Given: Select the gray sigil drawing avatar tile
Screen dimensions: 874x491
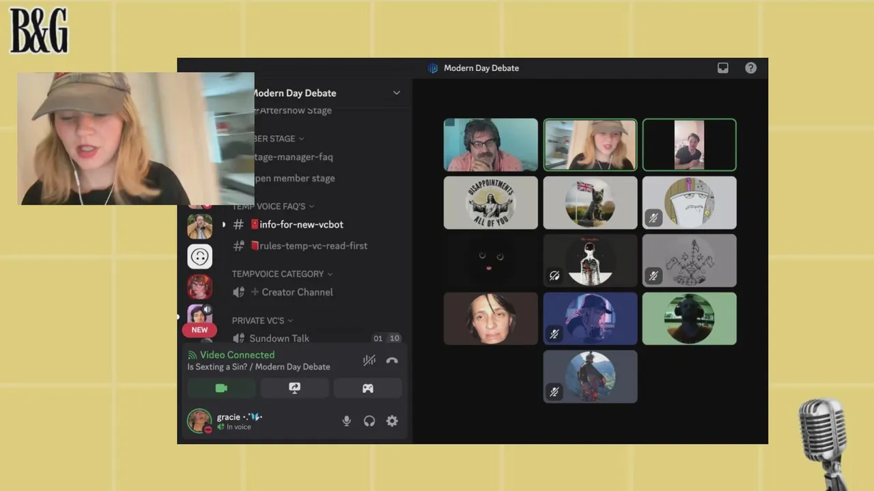Looking at the screenshot, I should click(x=689, y=261).
